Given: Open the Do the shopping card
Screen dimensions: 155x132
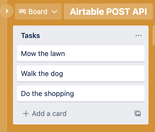Looking at the screenshot, I should 81,93.
